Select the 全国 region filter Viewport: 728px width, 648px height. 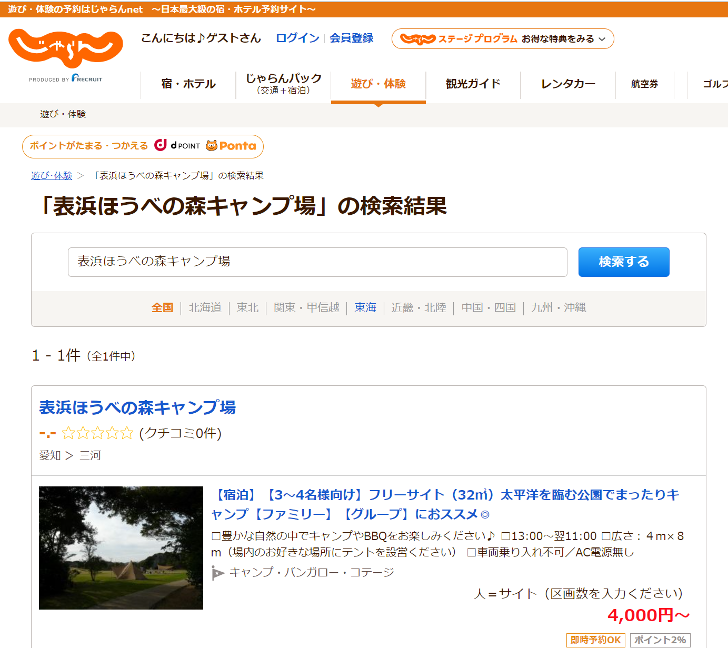162,307
